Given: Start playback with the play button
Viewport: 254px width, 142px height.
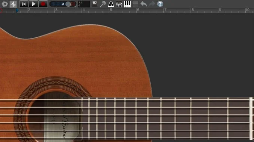Looking at the screenshot, I should [x=33, y=4].
